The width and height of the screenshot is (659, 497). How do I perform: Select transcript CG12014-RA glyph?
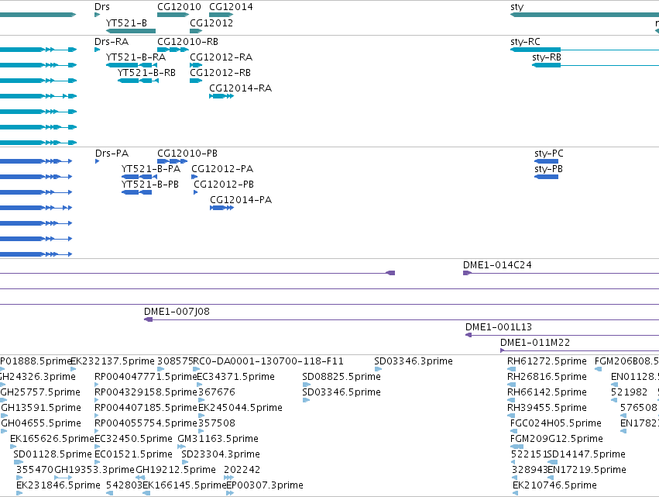pos(221,96)
